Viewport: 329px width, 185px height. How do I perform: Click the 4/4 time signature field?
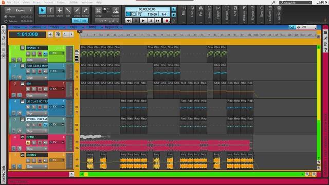tap(164, 14)
